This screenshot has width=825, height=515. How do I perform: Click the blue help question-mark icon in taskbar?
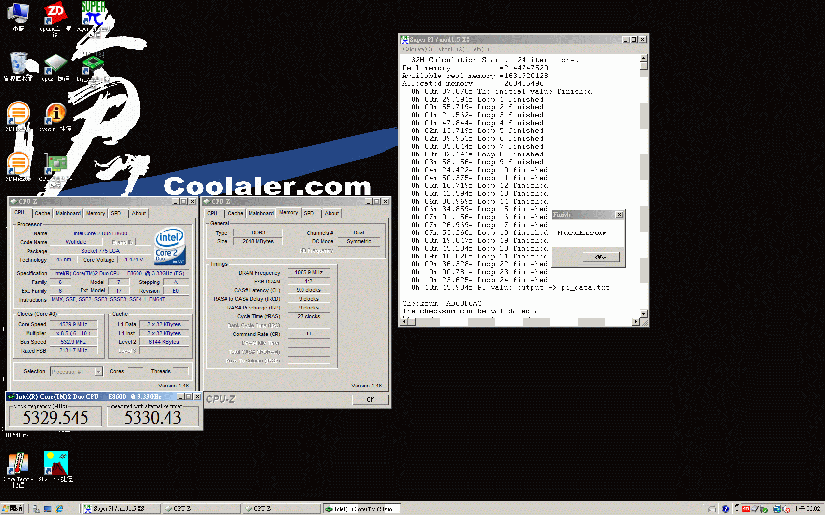(725, 509)
